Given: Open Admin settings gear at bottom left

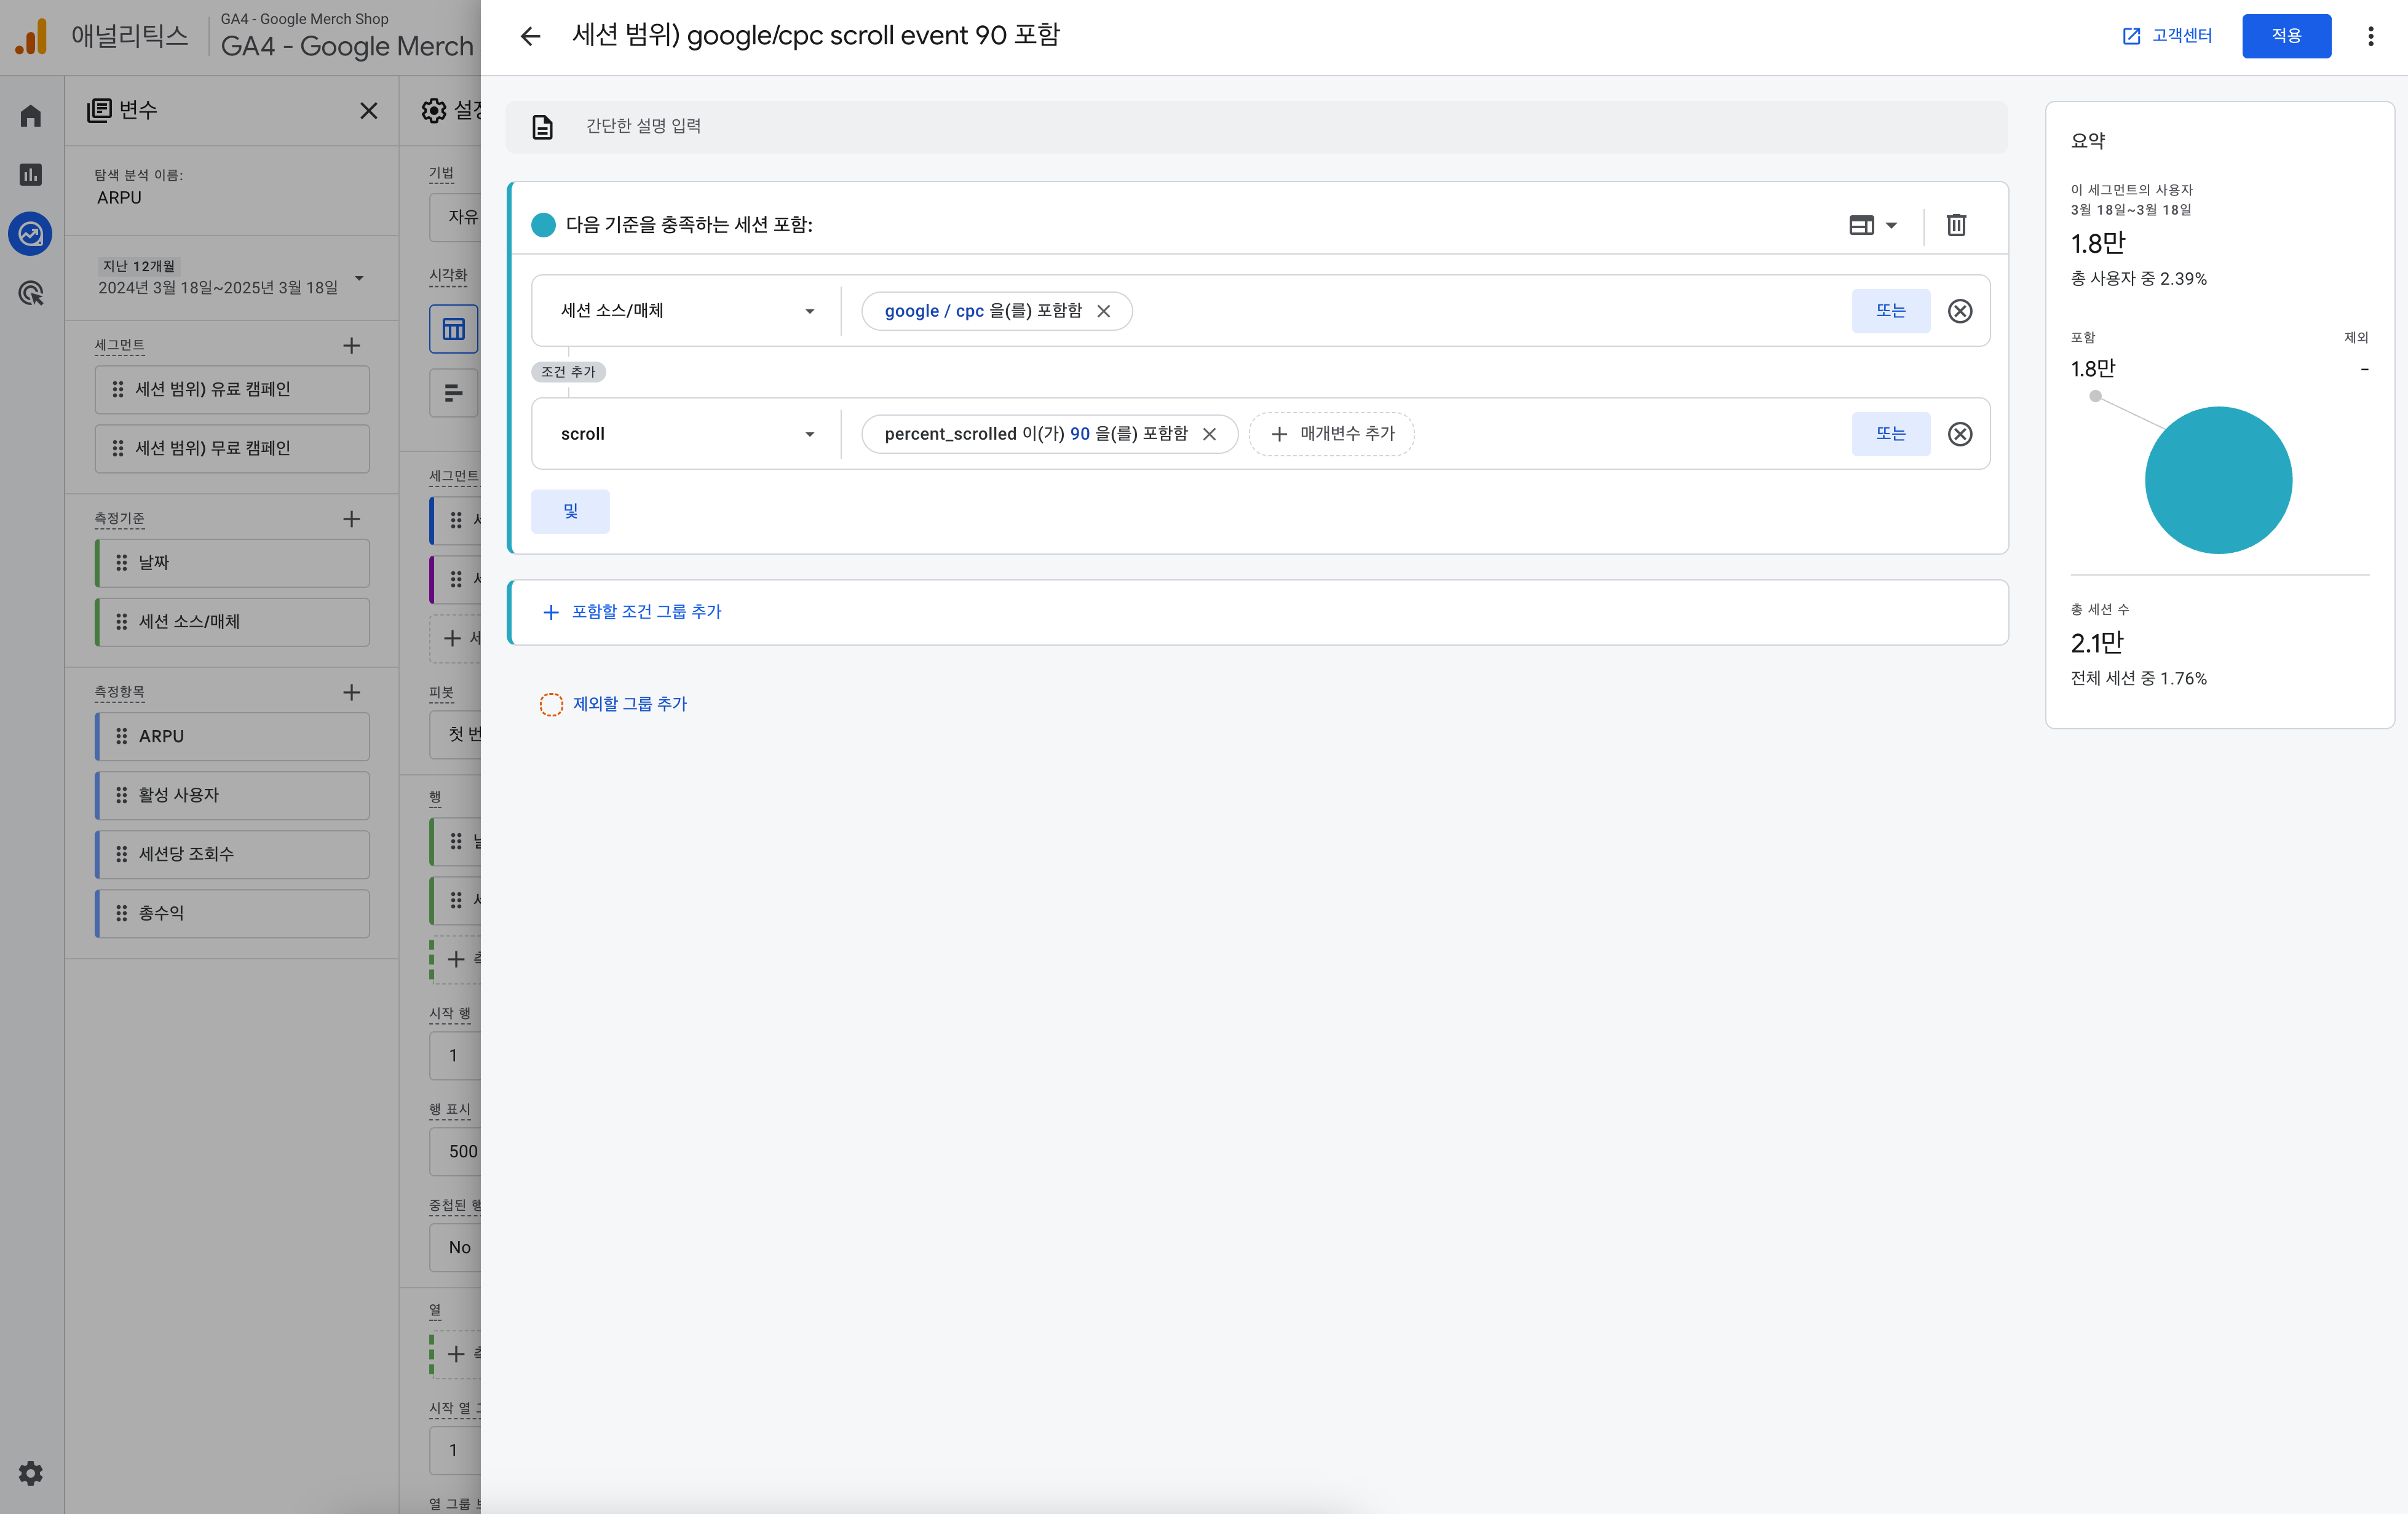Looking at the screenshot, I should (x=31, y=1473).
